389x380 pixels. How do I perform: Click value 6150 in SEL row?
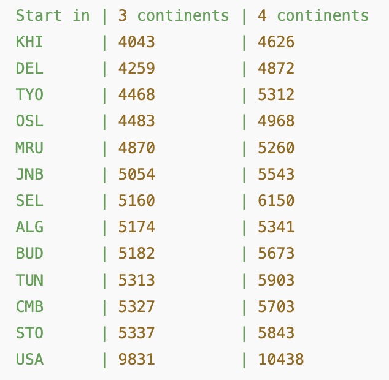coord(276,200)
